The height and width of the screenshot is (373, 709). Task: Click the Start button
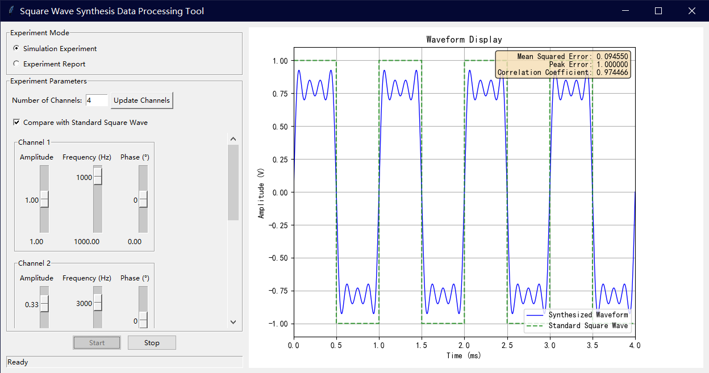pos(97,343)
